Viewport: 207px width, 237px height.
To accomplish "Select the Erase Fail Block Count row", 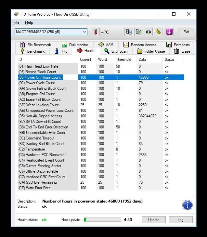I will [x=101, y=99].
